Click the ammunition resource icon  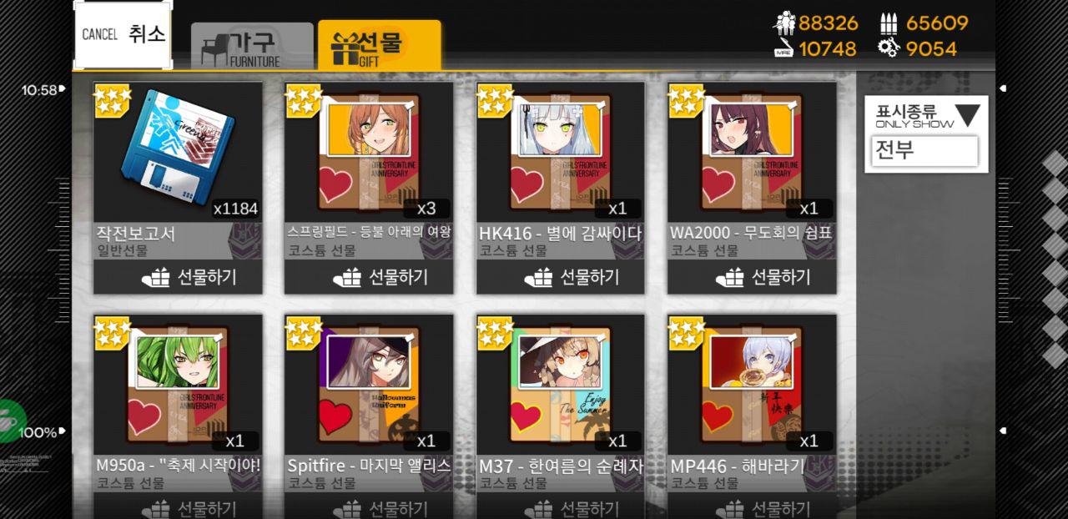(x=889, y=23)
